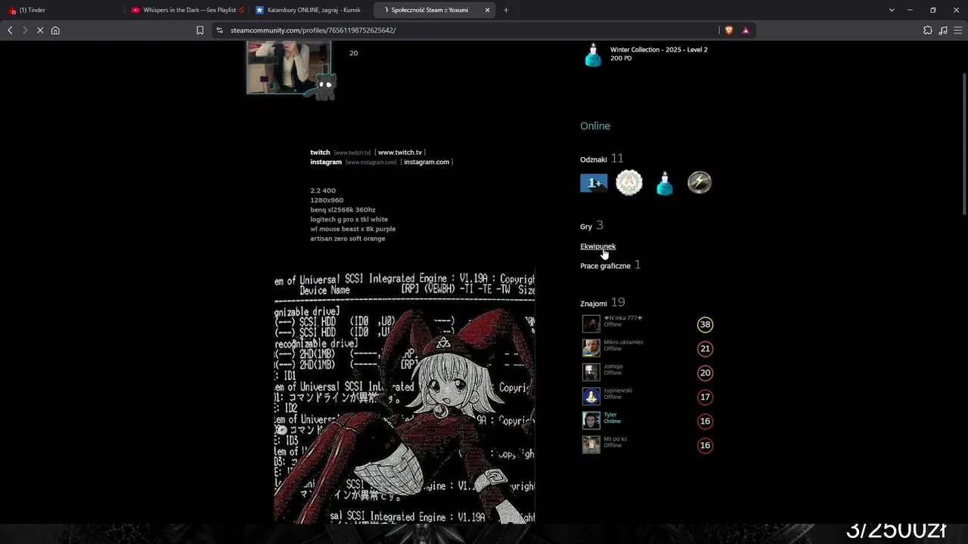Open Mikro ukrainiec friend profile
968x544 pixels.
coord(623,342)
